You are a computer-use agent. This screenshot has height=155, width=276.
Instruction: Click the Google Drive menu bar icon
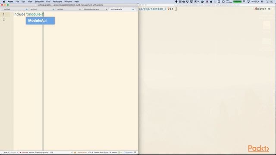pyautogui.click(x=211, y=2)
